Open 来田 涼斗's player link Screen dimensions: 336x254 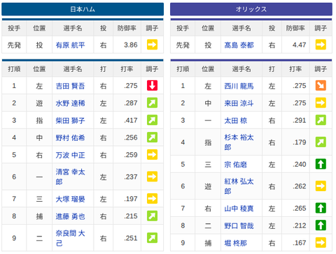click(x=239, y=103)
